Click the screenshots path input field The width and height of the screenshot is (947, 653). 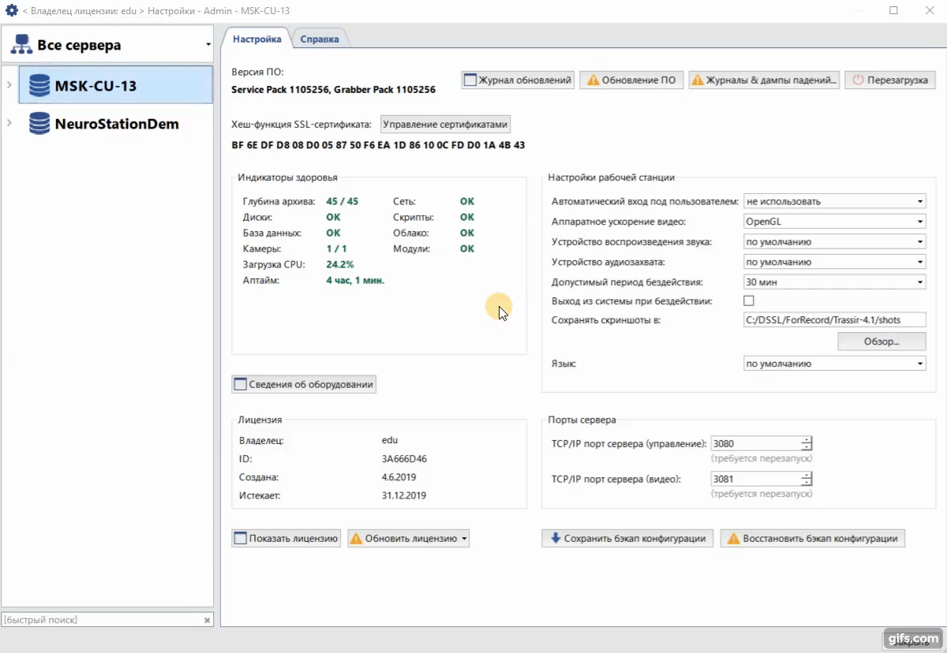[835, 319]
